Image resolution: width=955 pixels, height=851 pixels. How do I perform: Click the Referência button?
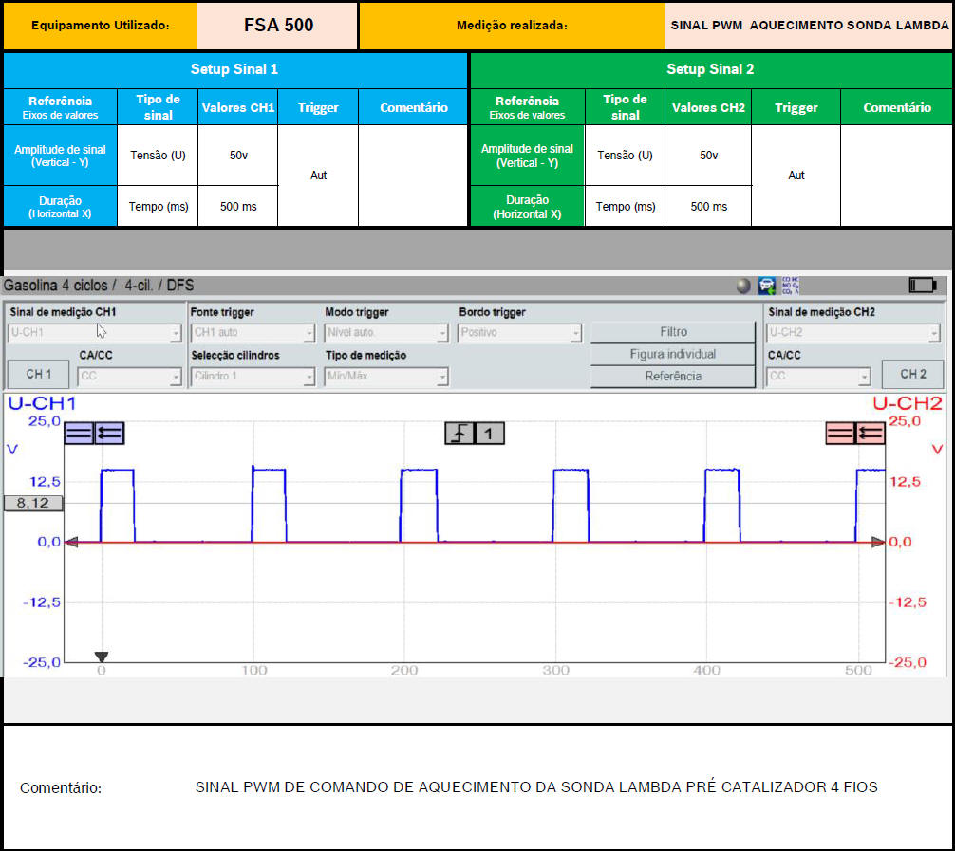(x=673, y=377)
